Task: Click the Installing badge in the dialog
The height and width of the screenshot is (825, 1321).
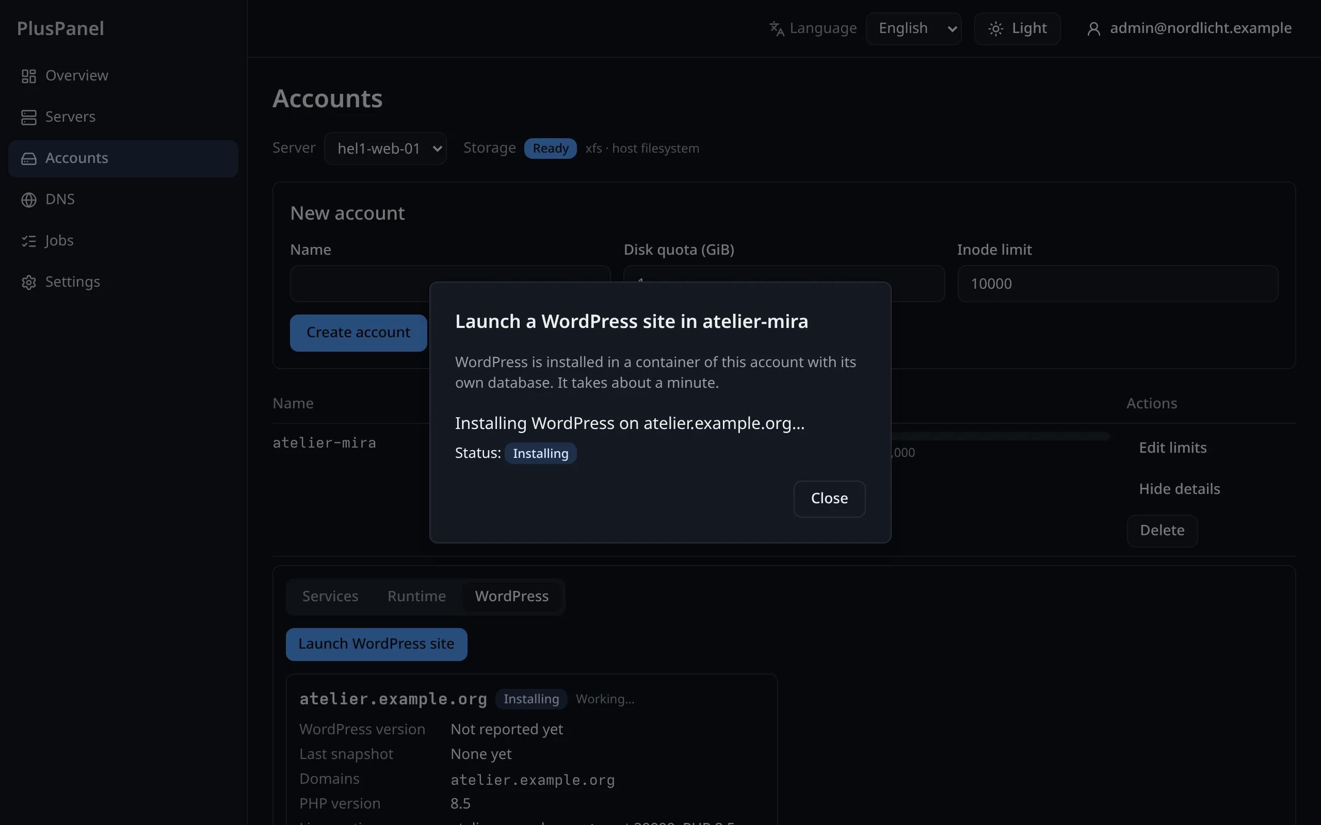Action: tap(540, 453)
